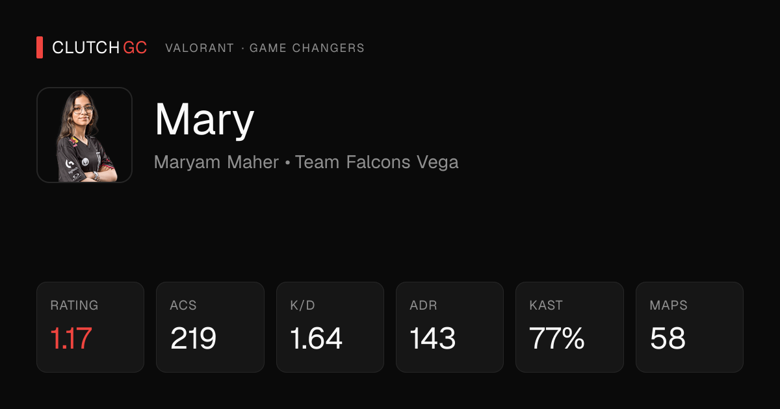Select the ACS stat card
Screen dimensions: 780x409
click(x=210, y=327)
